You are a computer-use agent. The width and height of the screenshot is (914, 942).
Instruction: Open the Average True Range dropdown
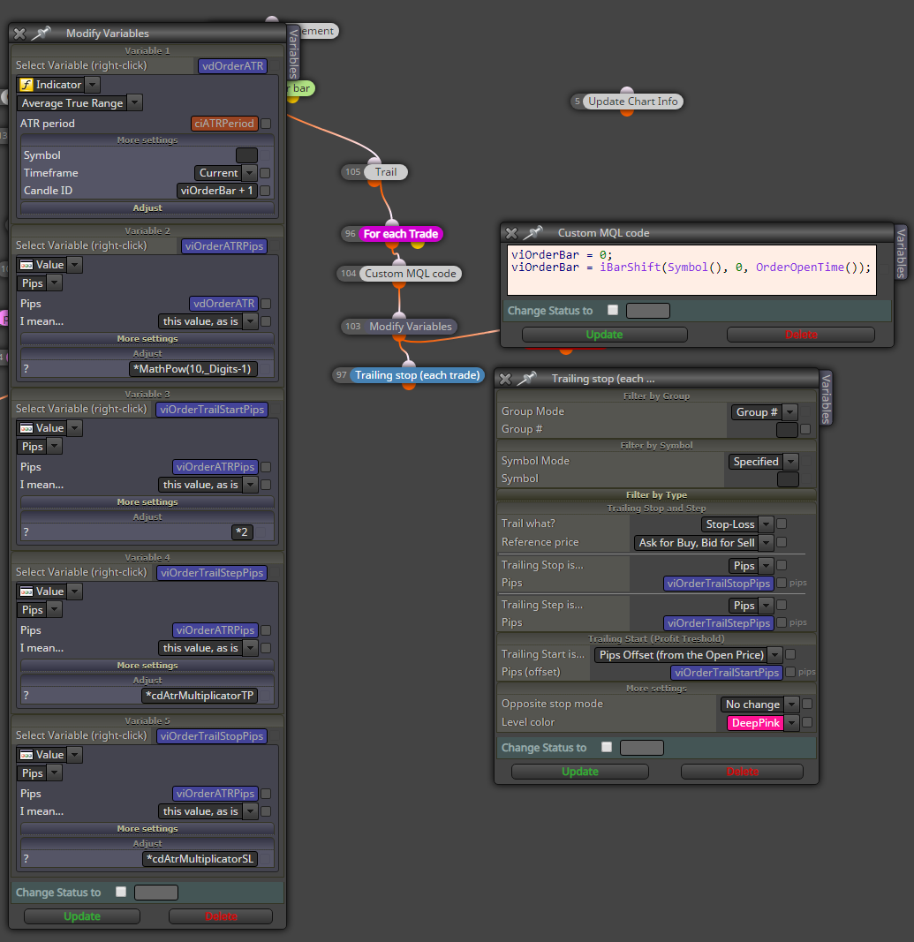(x=134, y=102)
